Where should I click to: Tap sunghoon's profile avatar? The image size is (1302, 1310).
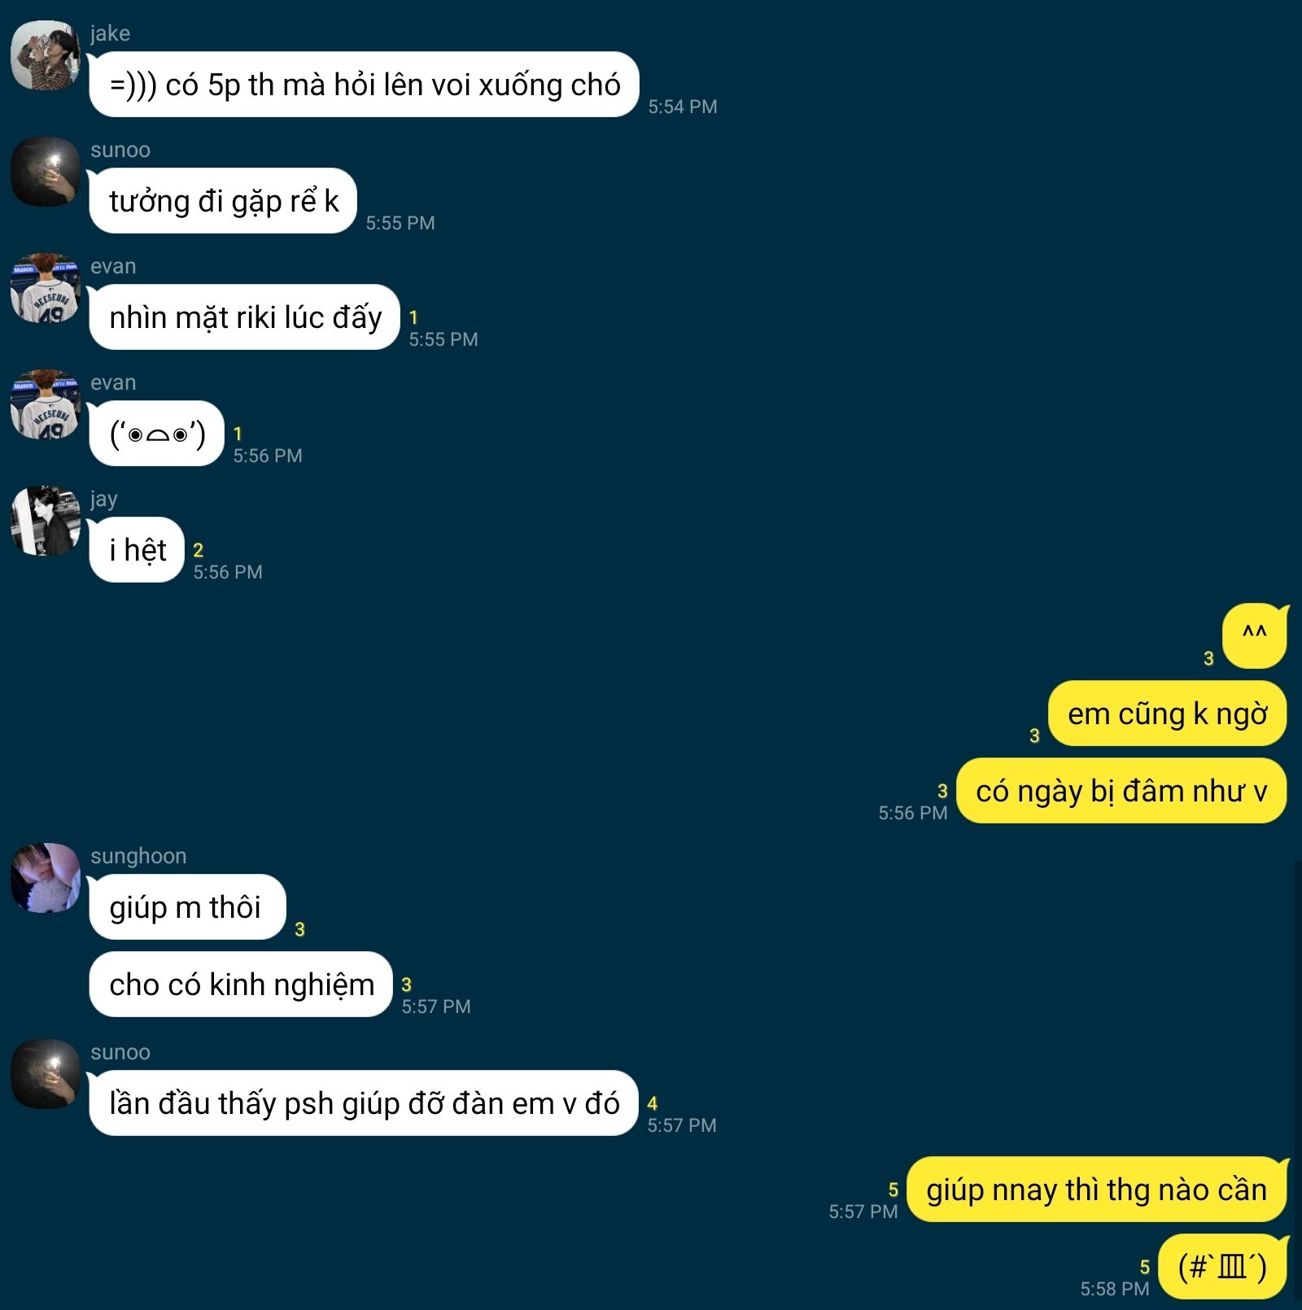coord(46,878)
